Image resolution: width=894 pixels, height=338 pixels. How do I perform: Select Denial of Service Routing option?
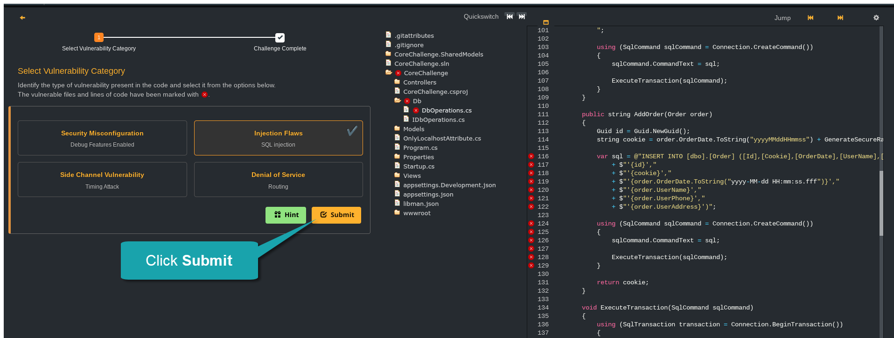click(x=278, y=180)
